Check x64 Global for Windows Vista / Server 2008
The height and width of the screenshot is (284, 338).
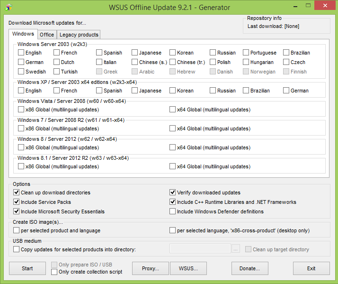click(173, 110)
